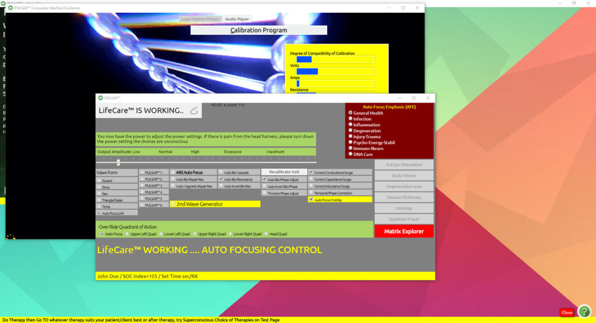596x323 pixels.
Task: Enable the ABS Auto Focus checkbox
Action: tap(173, 172)
